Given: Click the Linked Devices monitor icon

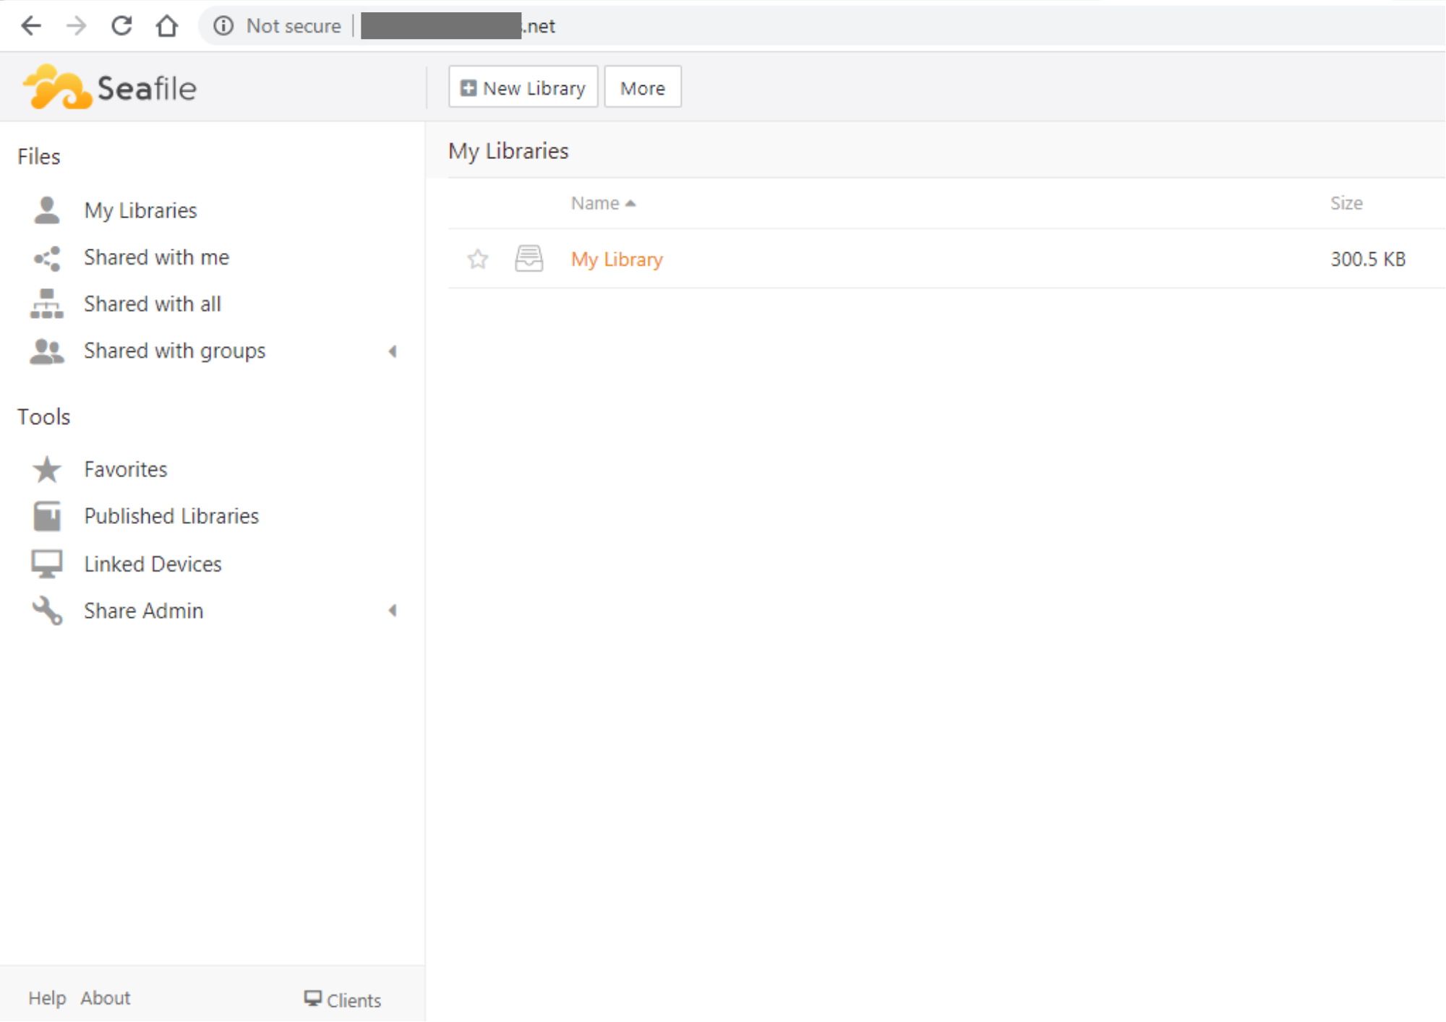Looking at the screenshot, I should pos(47,564).
